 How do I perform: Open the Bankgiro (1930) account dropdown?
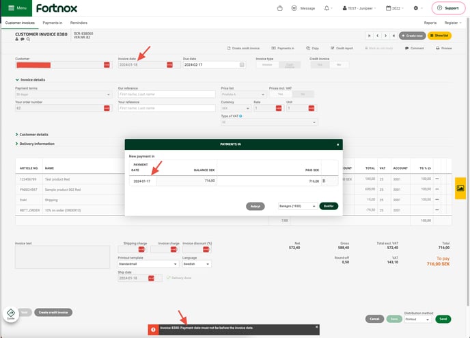(x=298, y=206)
